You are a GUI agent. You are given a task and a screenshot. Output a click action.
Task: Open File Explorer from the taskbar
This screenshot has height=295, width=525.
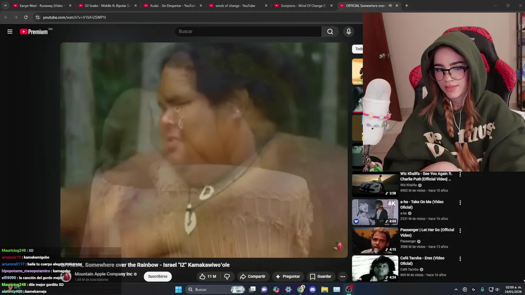coord(324,290)
